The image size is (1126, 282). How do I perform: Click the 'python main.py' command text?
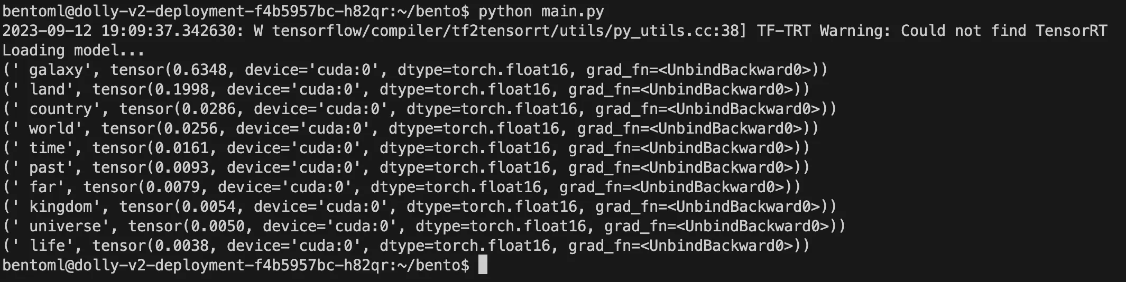tap(541, 11)
